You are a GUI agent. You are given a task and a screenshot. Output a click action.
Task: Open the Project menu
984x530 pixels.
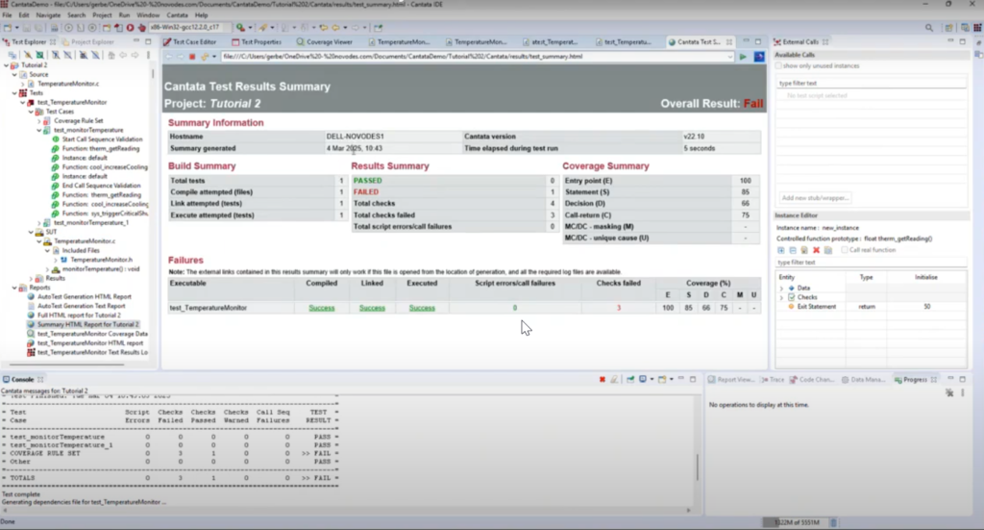[102, 15]
